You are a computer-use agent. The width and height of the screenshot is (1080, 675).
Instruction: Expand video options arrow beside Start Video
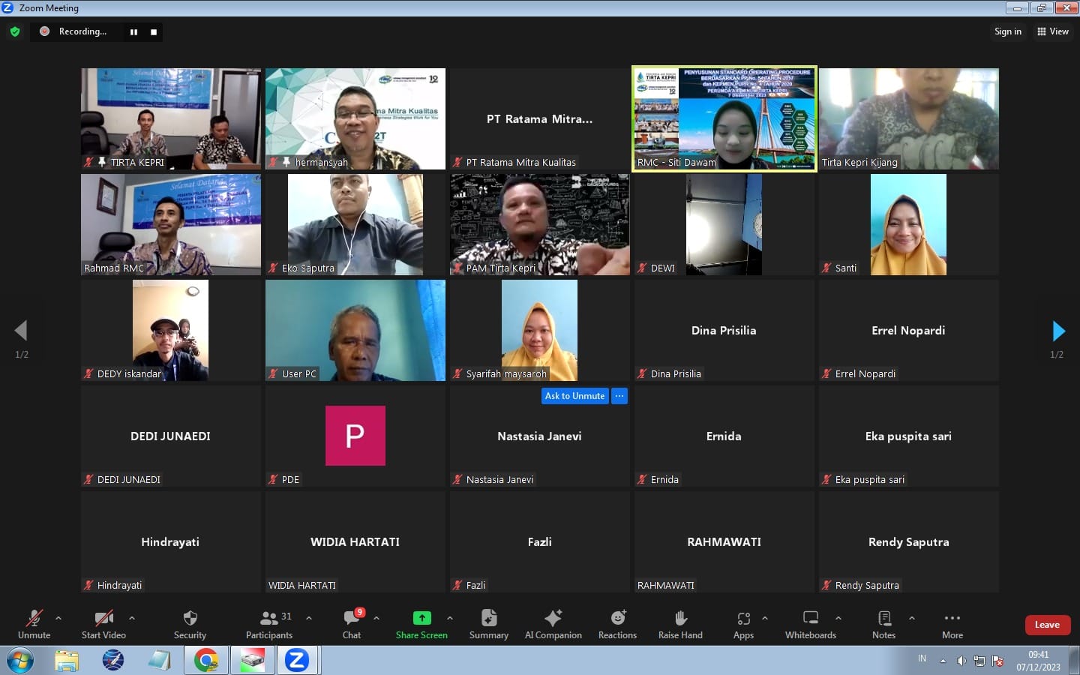point(132,618)
